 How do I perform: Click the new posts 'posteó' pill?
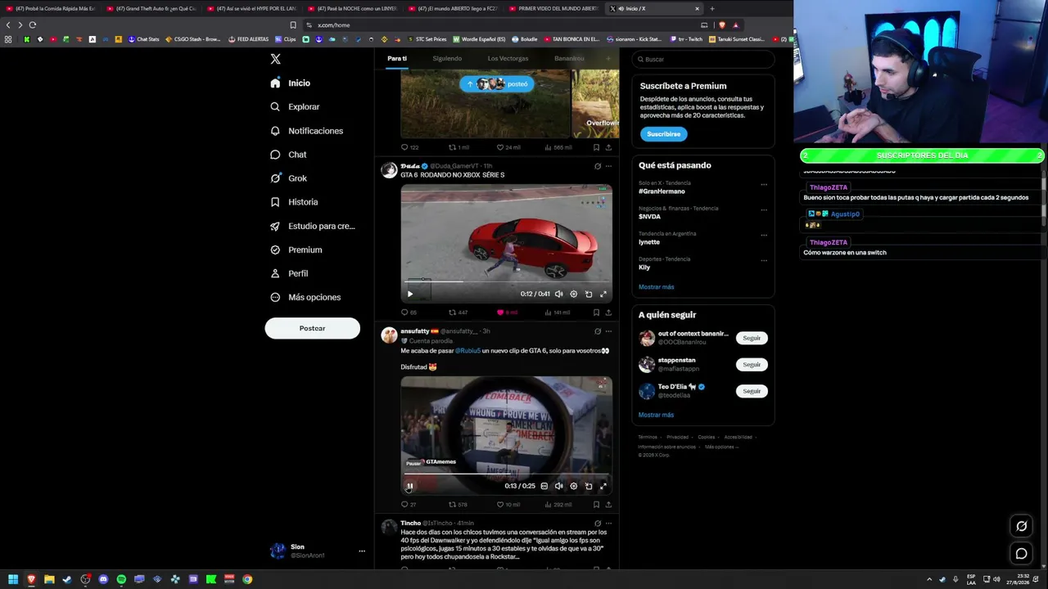pyautogui.click(x=496, y=83)
